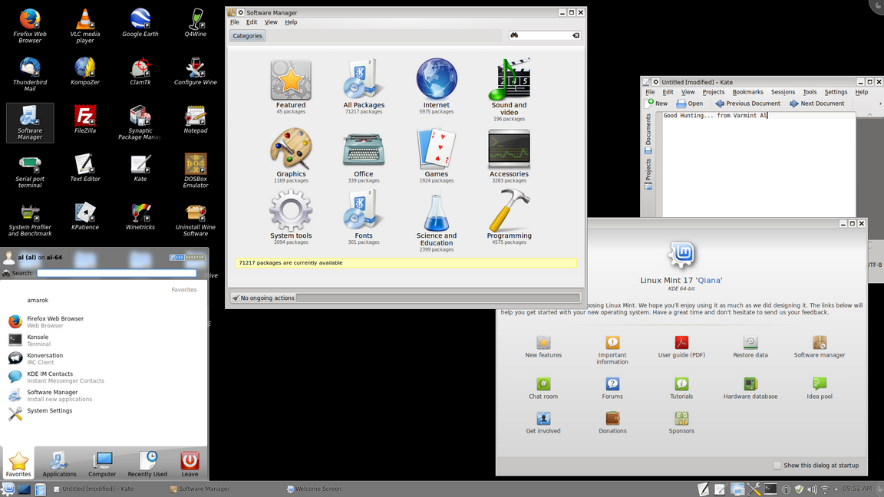
Task: Open the network Wi-Fi tray icon
Action: point(825,489)
